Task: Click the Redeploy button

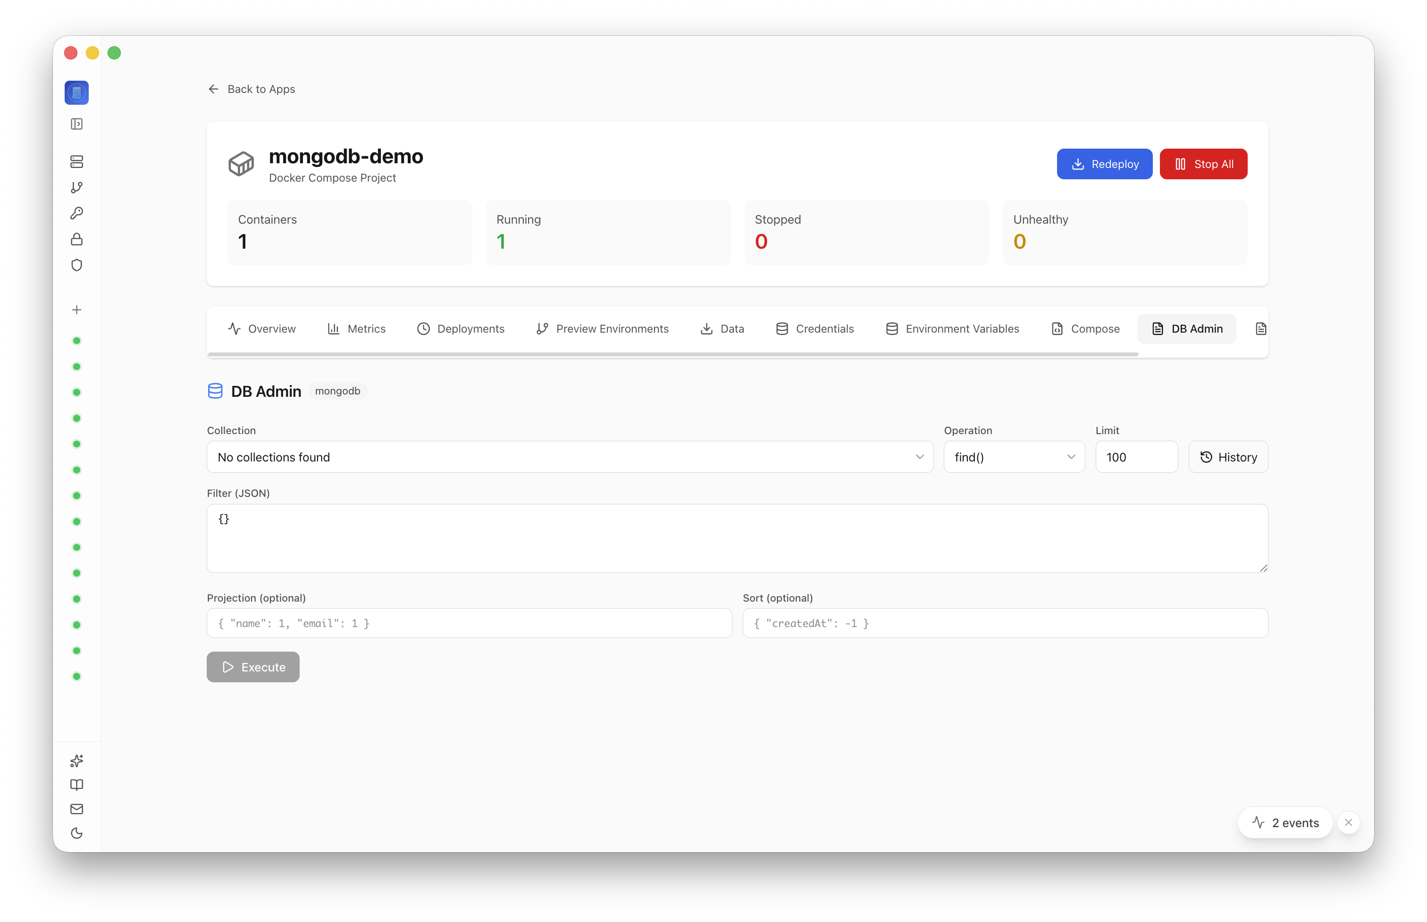Action: click(x=1104, y=164)
